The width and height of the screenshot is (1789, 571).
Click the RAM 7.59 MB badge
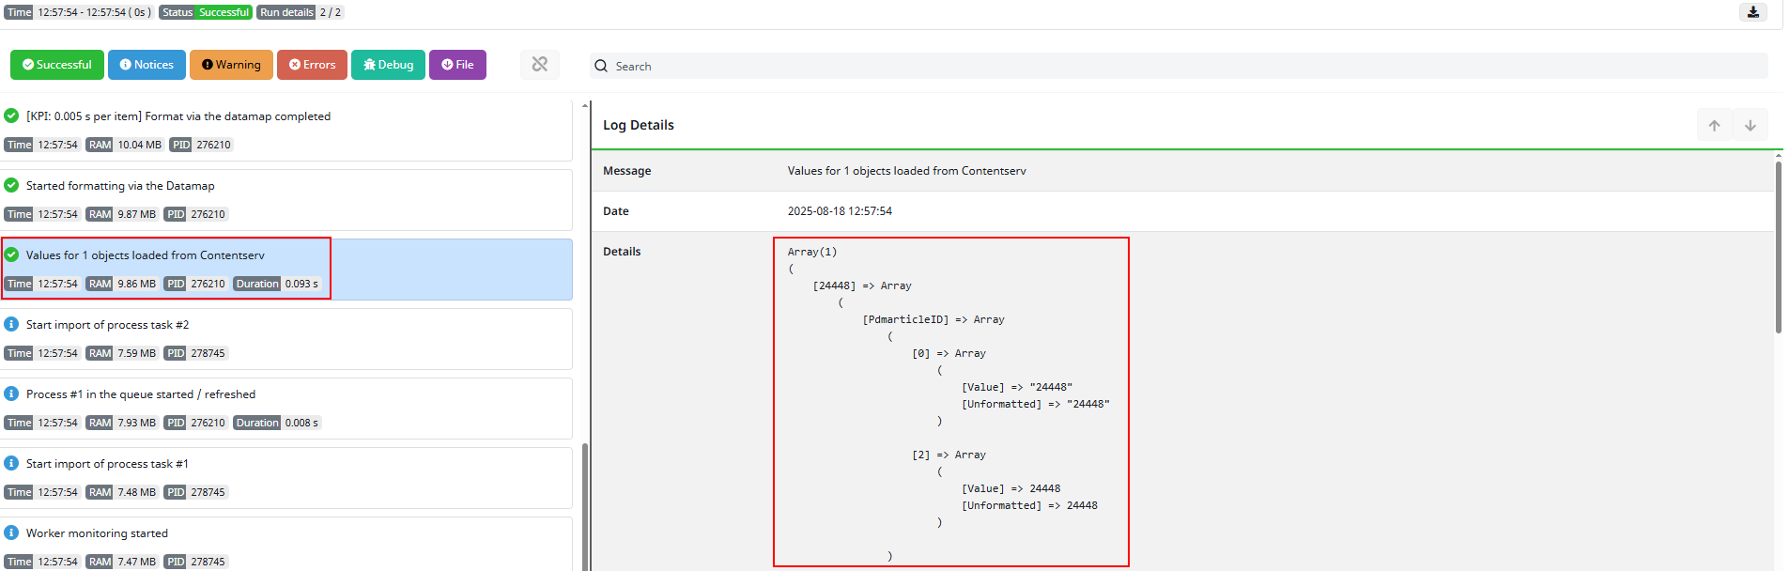point(123,353)
